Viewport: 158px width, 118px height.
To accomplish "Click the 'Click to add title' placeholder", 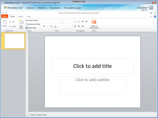I will pyautogui.click(x=93, y=66).
